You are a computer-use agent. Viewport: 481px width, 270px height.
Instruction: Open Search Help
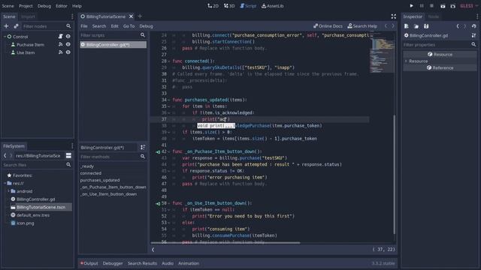pos(362,26)
